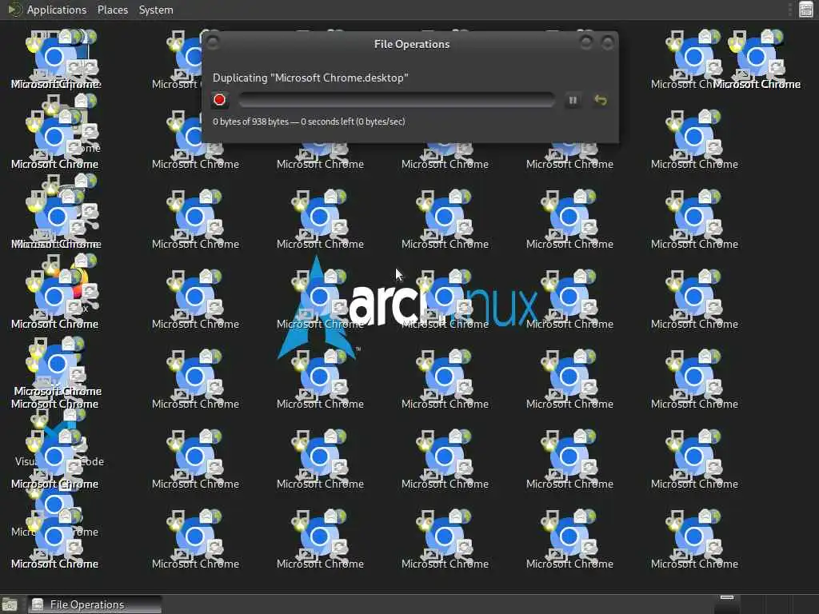The image size is (819, 614).
Task: Click the File Operations dialog title
Action: click(412, 44)
